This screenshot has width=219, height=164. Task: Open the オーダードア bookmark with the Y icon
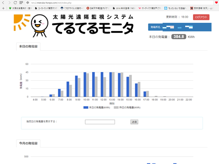click(x=150, y=8)
